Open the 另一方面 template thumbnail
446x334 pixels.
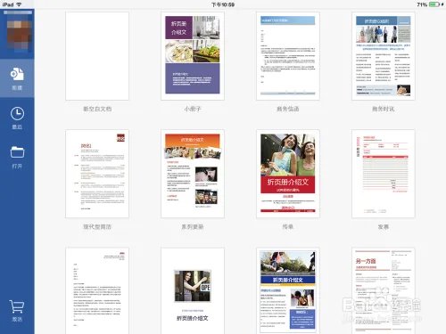point(384,290)
